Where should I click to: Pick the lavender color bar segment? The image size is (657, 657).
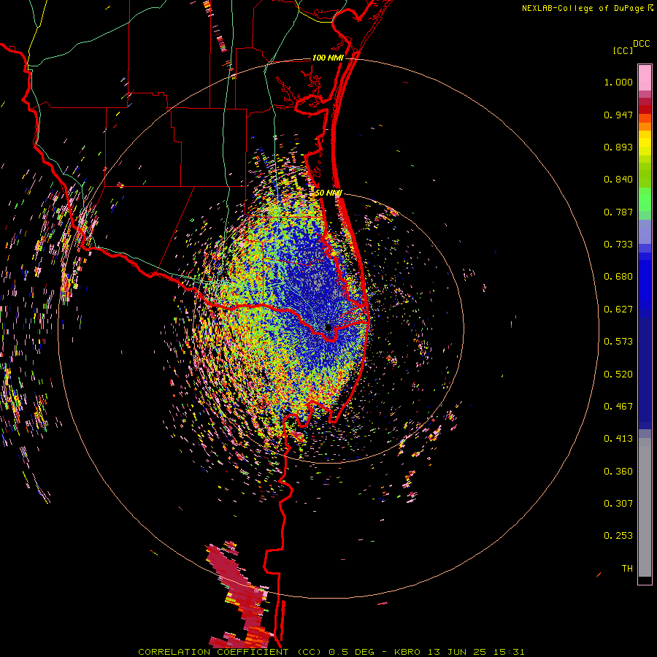point(645,231)
